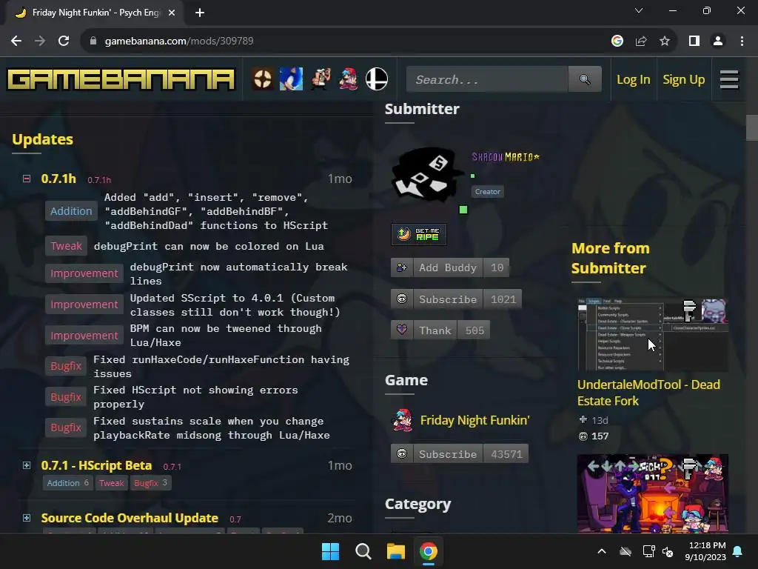This screenshot has height=569, width=758.
Task: Open the Pizza Tower game icon in header
Action: [320, 79]
